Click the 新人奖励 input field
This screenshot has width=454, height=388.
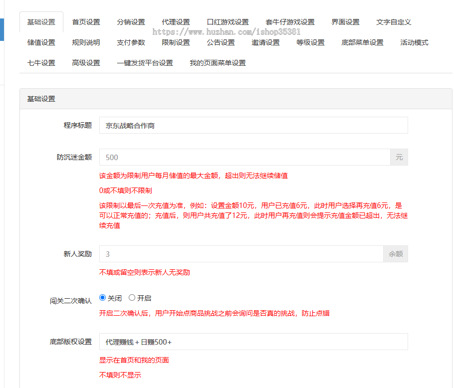click(241, 254)
